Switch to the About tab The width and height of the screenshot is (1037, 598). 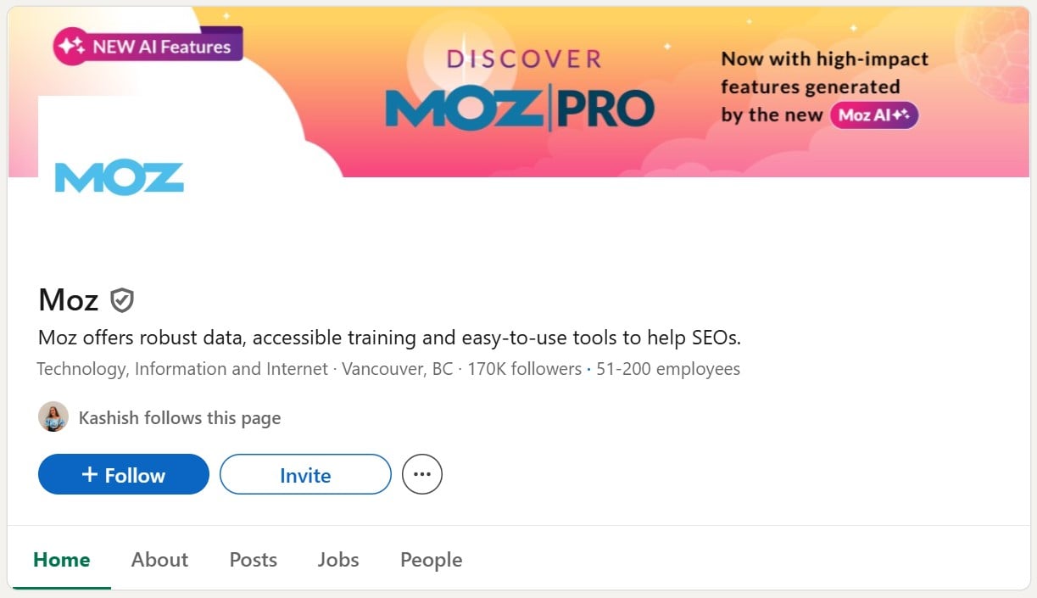[159, 560]
